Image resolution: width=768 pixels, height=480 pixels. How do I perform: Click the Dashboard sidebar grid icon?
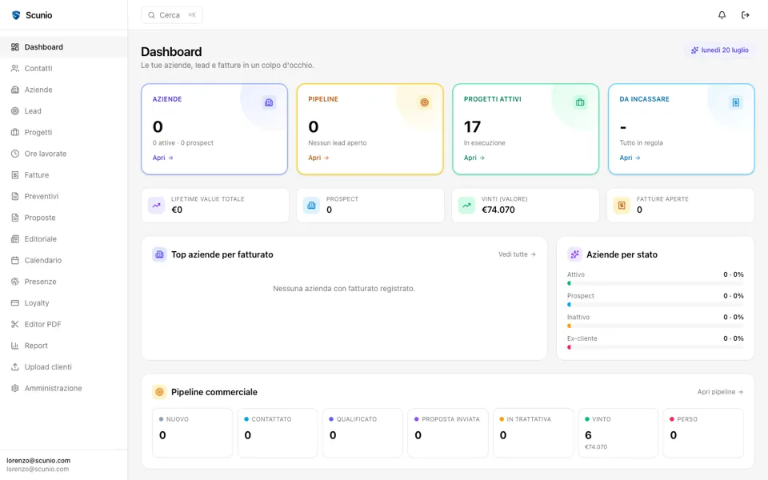pos(15,47)
